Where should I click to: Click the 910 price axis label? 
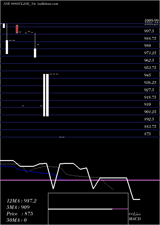[148, 104]
